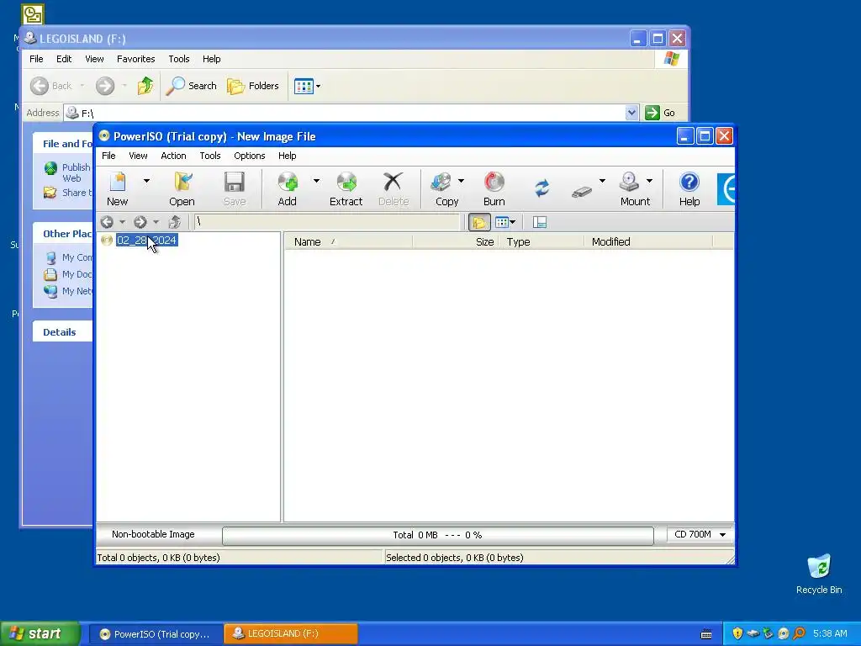Click the Start button
This screenshot has height=646, width=861.
[x=40, y=633]
